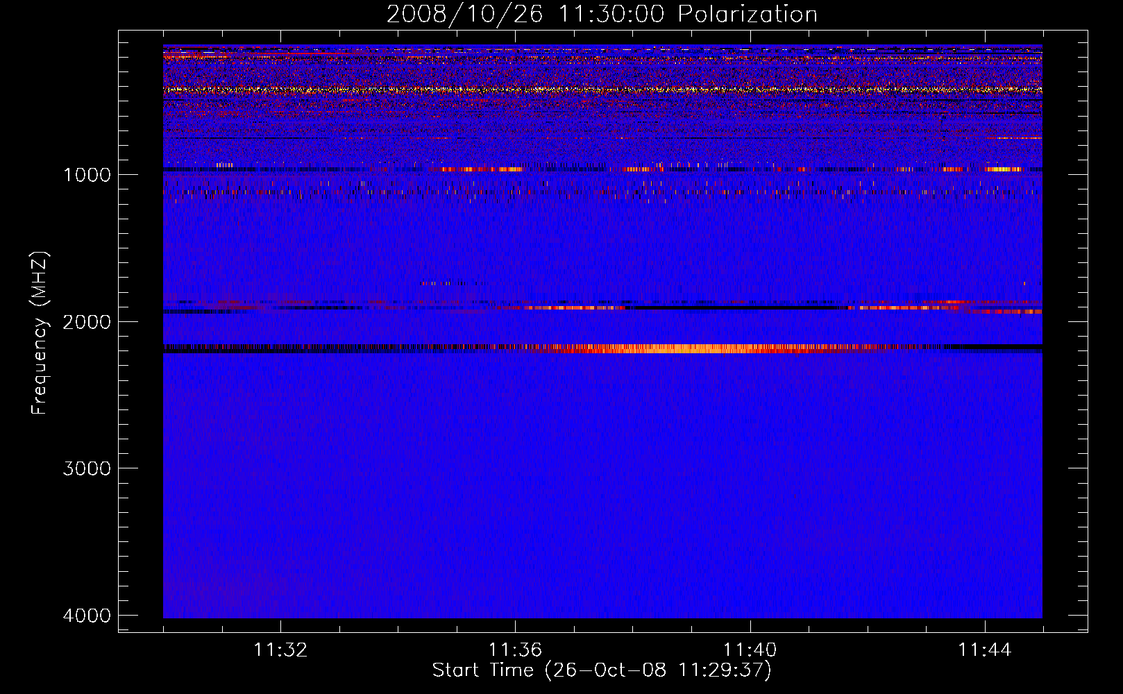The height and width of the screenshot is (694, 1123).
Task: Select the 'Frequency (MHZ)' y-axis label
Action: click(x=40, y=333)
